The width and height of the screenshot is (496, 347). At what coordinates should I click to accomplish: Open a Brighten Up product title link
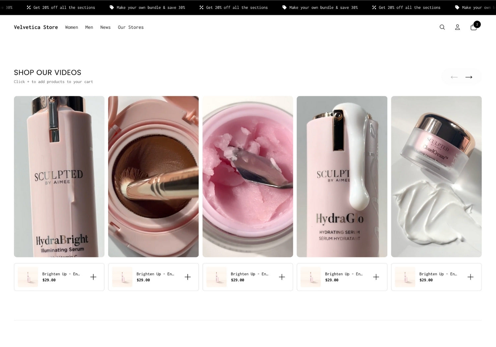61,274
